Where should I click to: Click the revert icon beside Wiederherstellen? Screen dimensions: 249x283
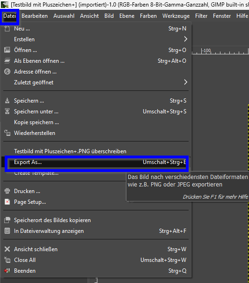[7, 133]
